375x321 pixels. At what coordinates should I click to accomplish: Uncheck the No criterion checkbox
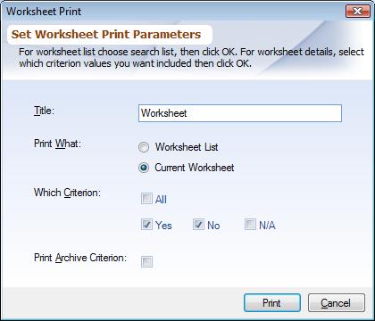(198, 225)
